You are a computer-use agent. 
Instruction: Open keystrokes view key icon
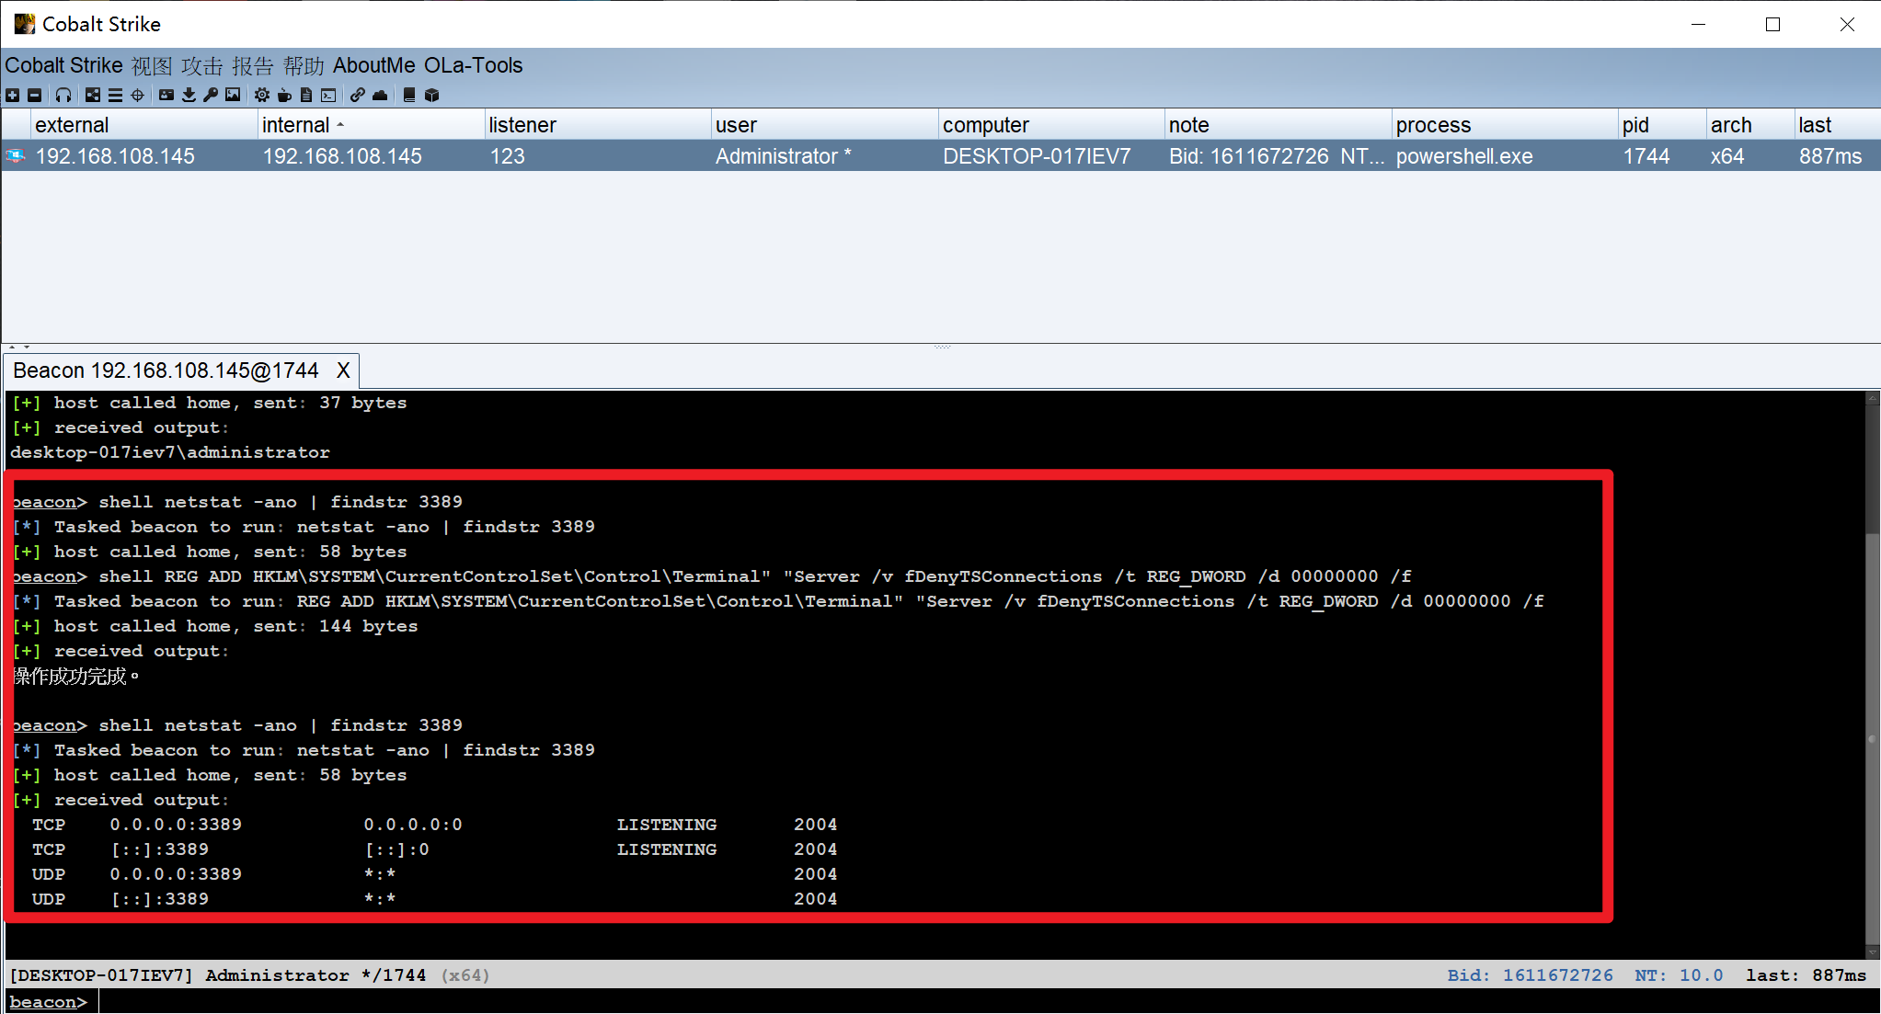click(211, 95)
